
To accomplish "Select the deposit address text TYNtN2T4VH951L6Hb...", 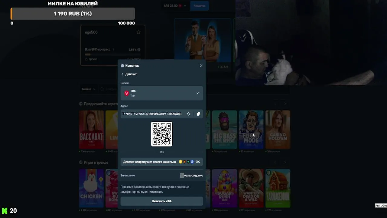I will click(152, 114).
